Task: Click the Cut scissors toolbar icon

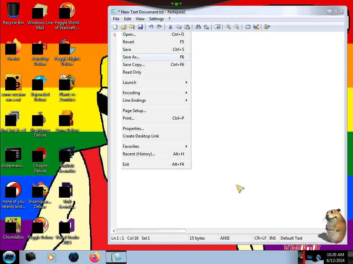Action: pos(170,27)
